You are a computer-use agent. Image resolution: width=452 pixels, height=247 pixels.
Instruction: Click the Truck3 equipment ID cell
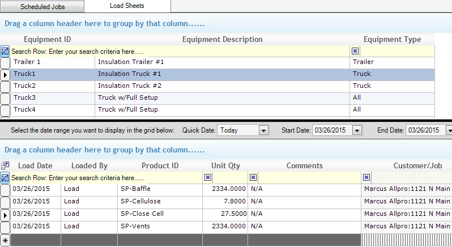(x=53, y=97)
